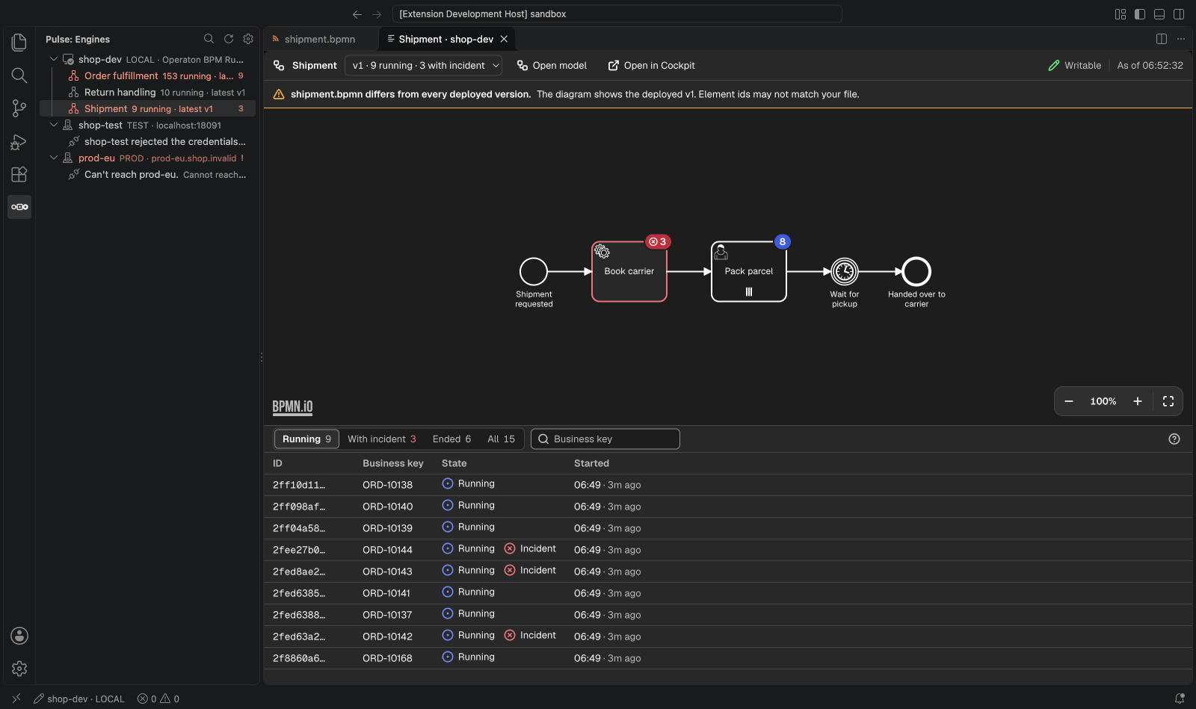Click the 100% zoom level button
The image size is (1196, 709).
(x=1103, y=401)
